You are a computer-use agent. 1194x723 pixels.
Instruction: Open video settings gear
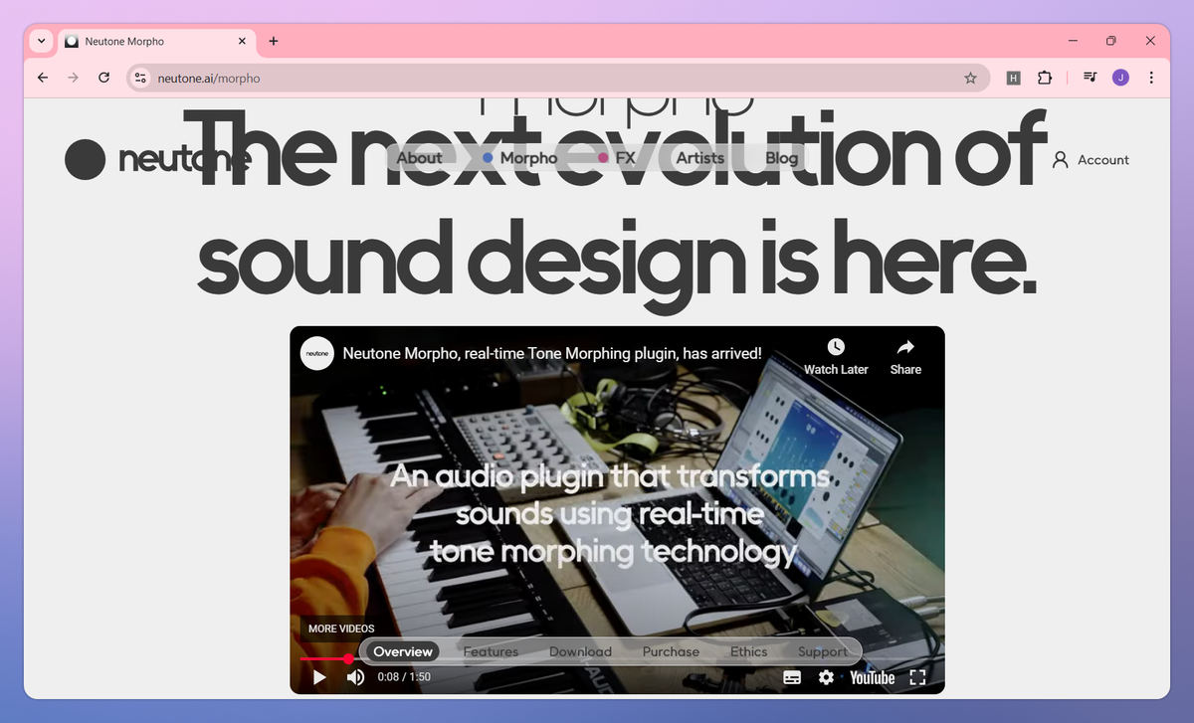(826, 677)
